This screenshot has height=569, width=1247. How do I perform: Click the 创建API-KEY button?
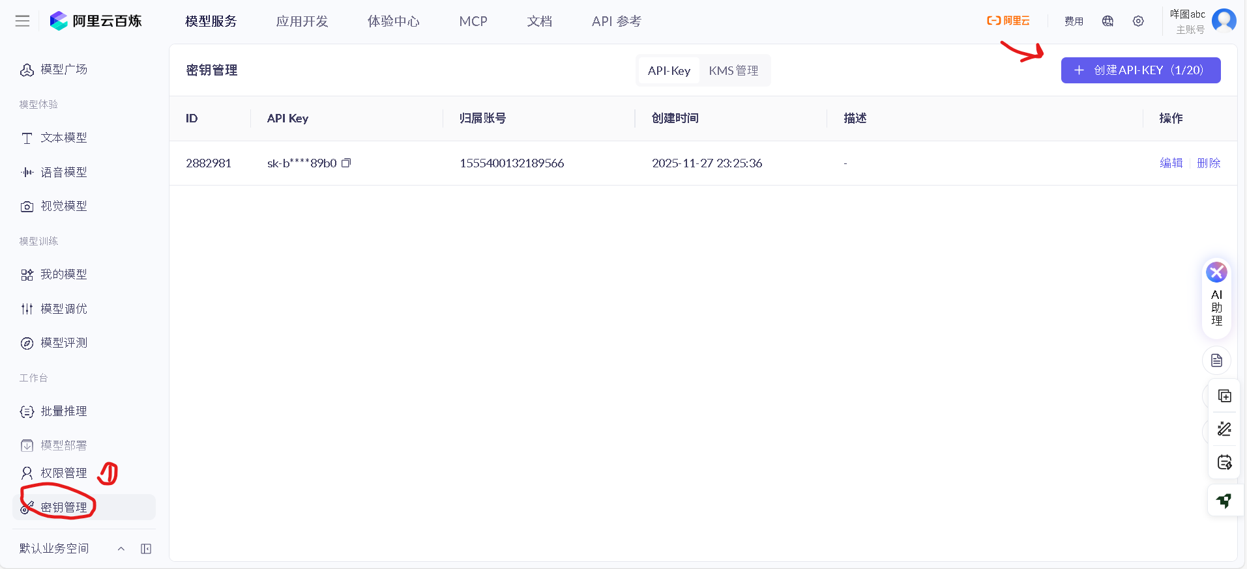tap(1141, 70)
